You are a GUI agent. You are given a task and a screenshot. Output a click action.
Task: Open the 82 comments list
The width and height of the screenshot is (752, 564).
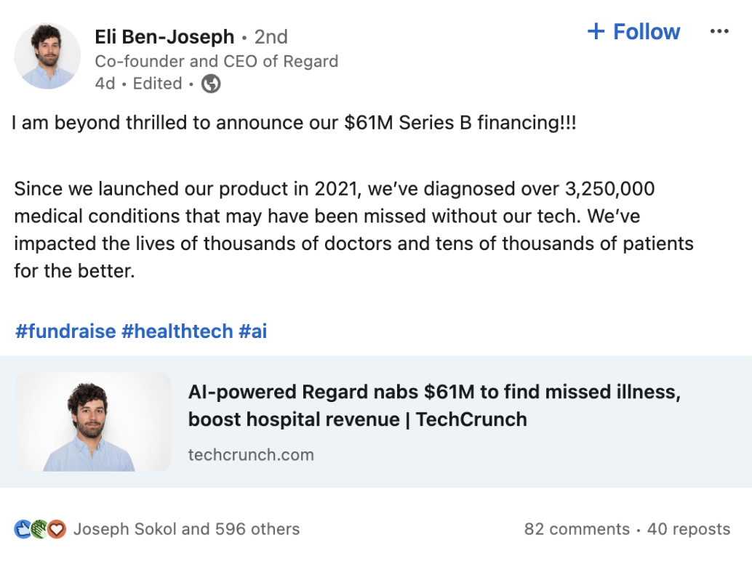[577, 529]
